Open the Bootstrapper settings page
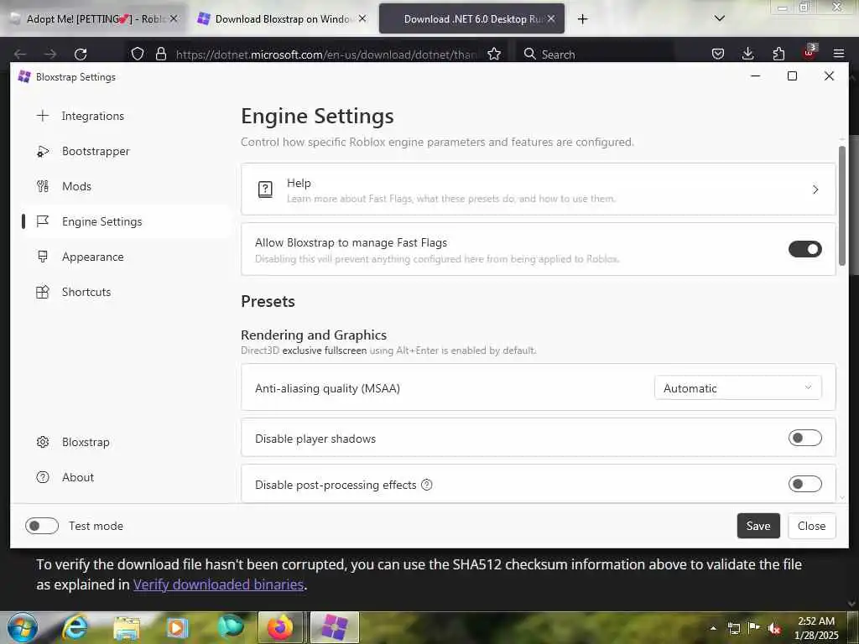Viewport: 859px width, 644px height. (x=96, y=151)
